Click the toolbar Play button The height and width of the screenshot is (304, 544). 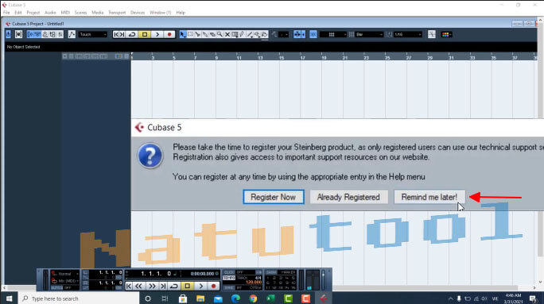tap(157, 34)
